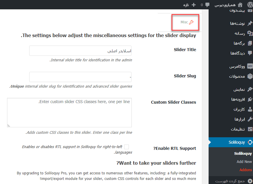Open the Soliloquy submenu link
The width and height of the screenshot is (253, 184).
point(243,154)
